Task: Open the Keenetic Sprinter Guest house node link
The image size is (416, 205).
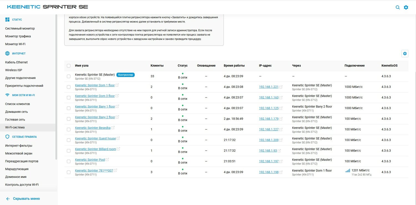Action: (x=95, y=138)
